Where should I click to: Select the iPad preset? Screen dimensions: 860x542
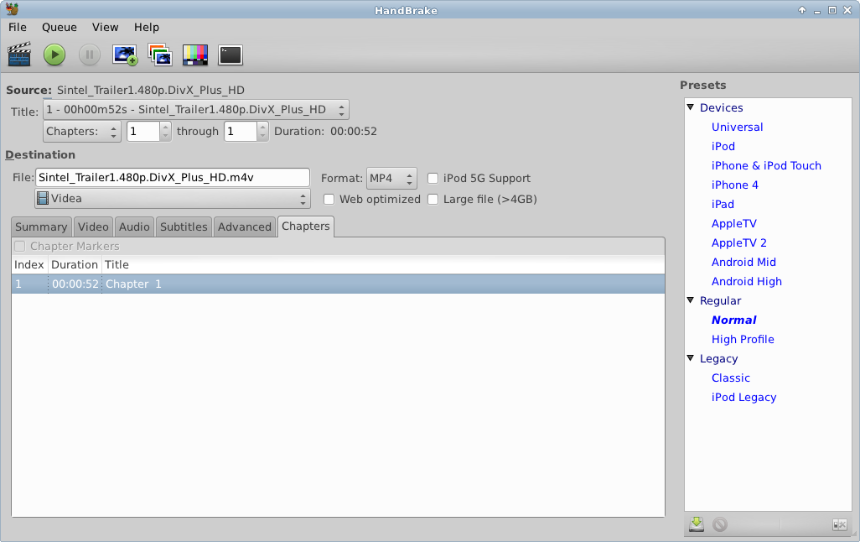click(723, 204)
